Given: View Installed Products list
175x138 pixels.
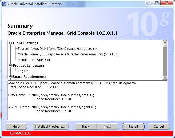Looking at the screenshot, I should click(x=51, y=127).
